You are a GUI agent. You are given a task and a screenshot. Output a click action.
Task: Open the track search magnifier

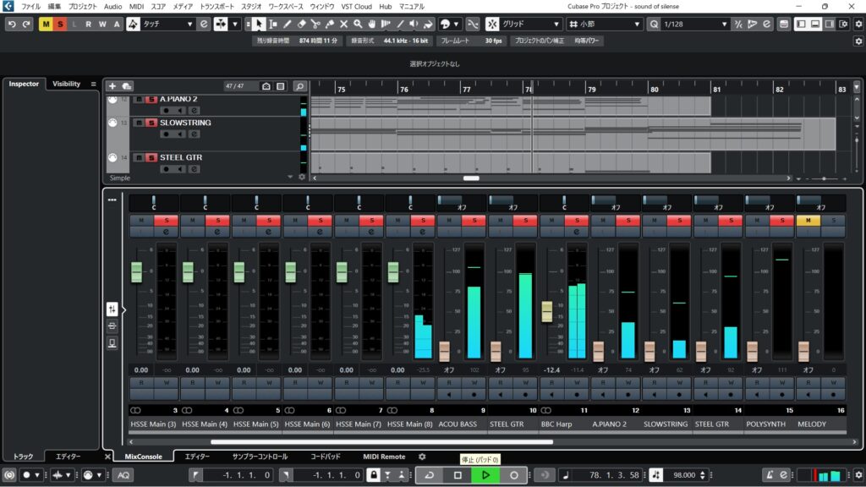click(299, 86)
